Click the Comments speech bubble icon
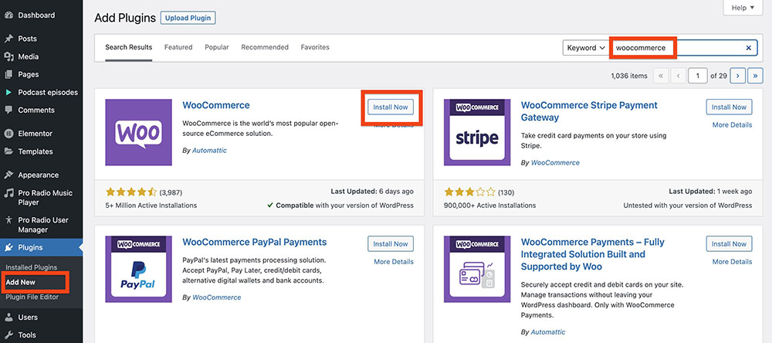This screenshot has width=772, height=343. [x=8, y=110]
